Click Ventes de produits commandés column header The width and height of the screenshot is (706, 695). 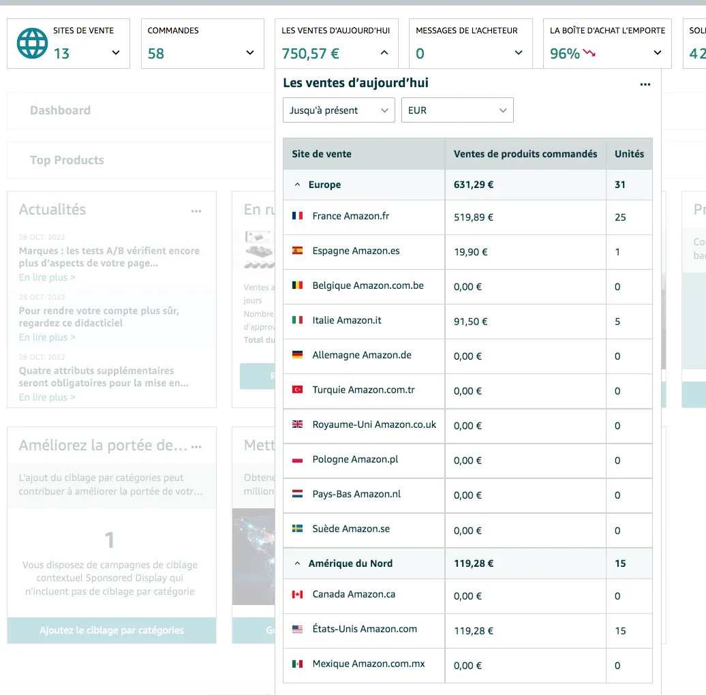pos(525,154)
